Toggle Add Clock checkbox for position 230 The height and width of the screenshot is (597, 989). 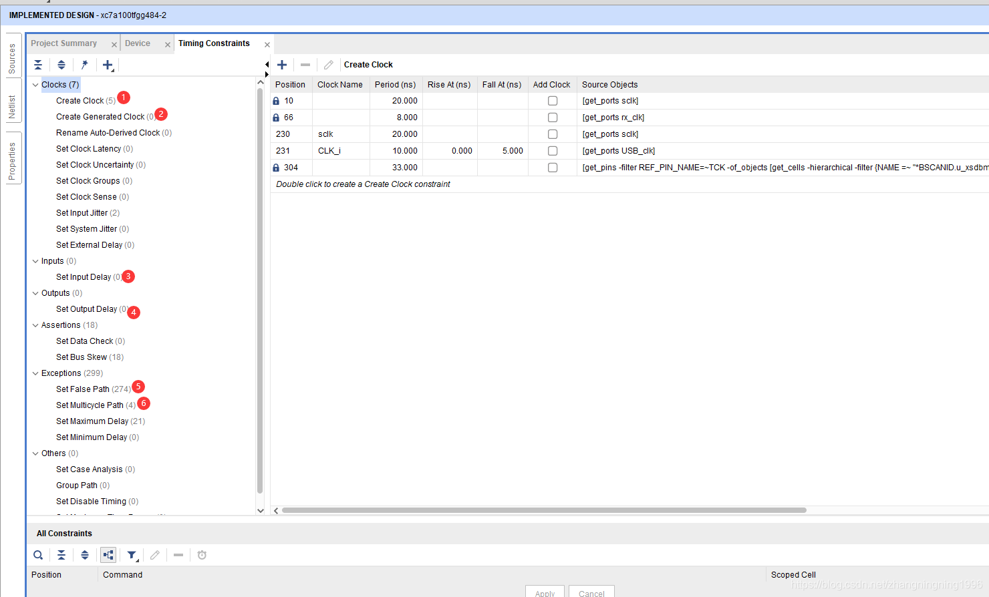(x=553, y=134)
